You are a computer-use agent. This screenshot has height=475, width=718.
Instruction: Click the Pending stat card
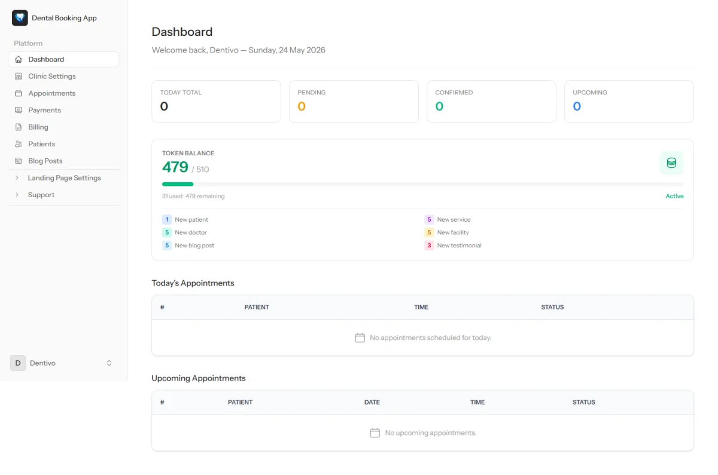pos(354,102)
